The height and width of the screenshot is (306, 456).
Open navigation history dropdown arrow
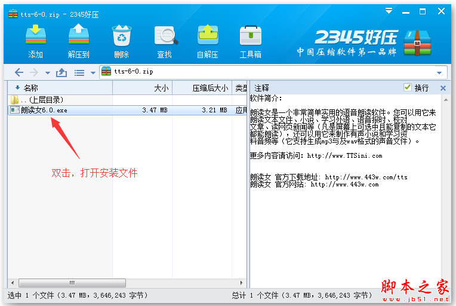pyautogui.click(x=47, y=73)
